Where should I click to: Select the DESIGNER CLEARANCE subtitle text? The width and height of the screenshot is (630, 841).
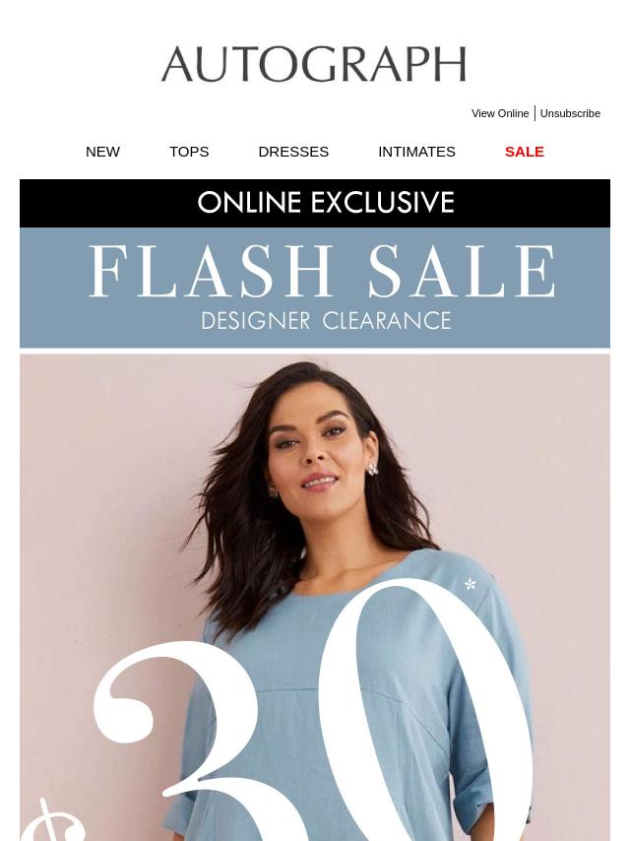click(x=326, y=321)
